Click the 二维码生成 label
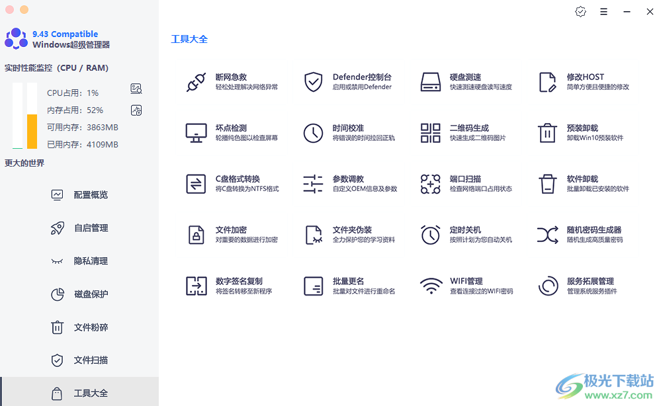Screen dimensions: 661x406 coord(469,128)
